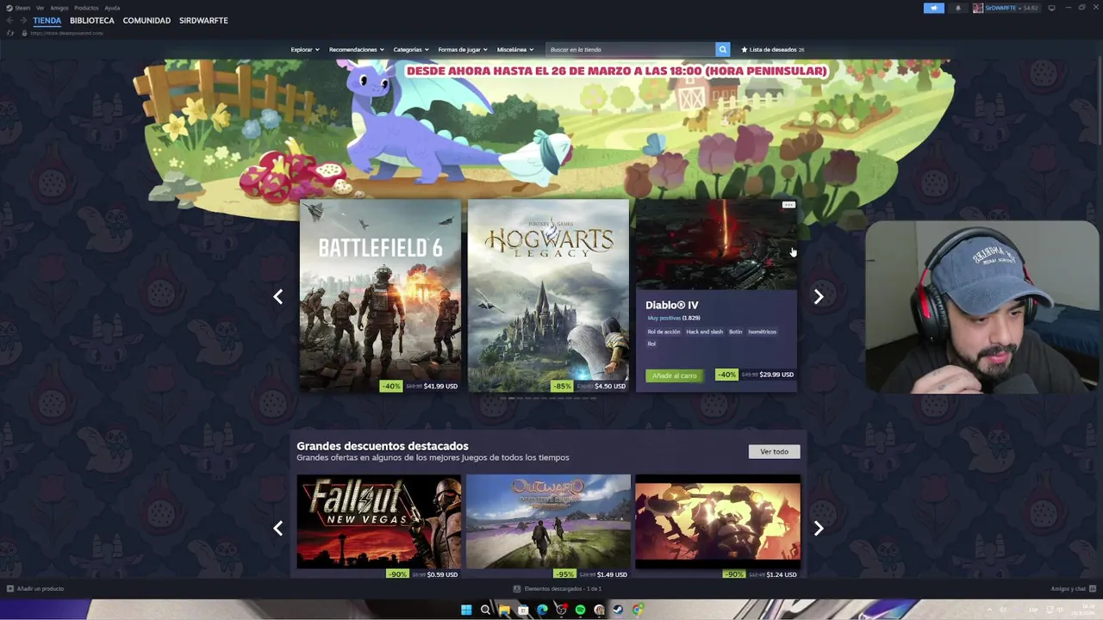Open the Productos menu
1103x620 pixels.
point(86,8)
